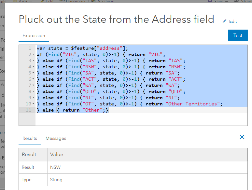Image resolution: width=252 pixels, height=190 pixels.
Task: Click line number 1 in the gutter
Action: click(x=30, y=48)
